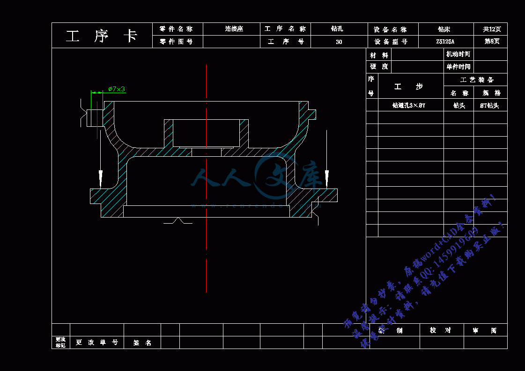The image size is (525, 371).
Task: Select the 单件时间 label cell
Action: click(x=458, y=67)
